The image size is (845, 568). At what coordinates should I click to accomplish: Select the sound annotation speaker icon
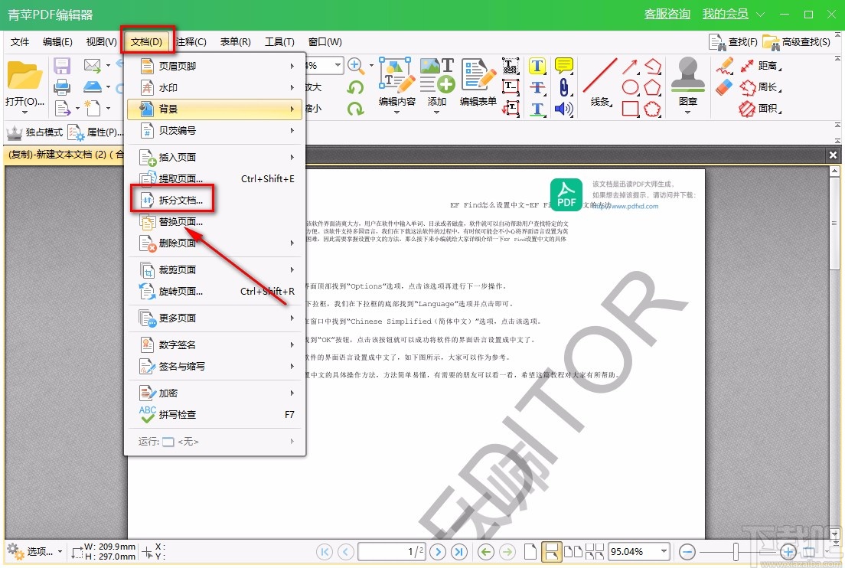[563, 109]
